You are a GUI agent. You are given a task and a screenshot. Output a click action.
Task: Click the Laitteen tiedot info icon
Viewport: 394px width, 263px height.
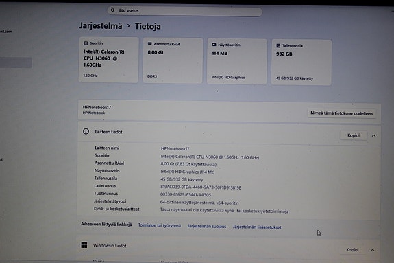(86, 131)
